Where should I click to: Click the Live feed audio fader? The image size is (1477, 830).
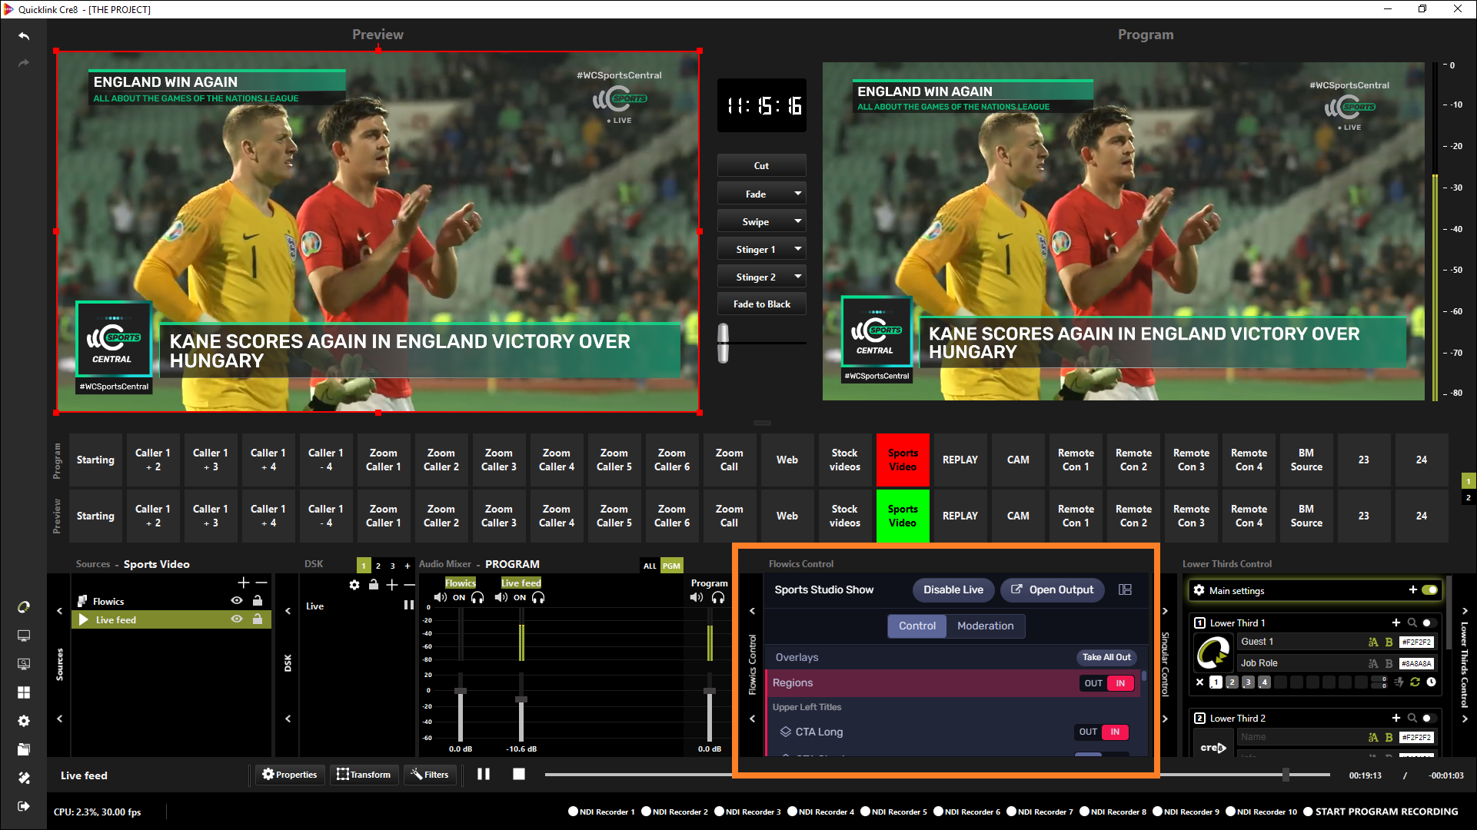[x=521, y=699]
